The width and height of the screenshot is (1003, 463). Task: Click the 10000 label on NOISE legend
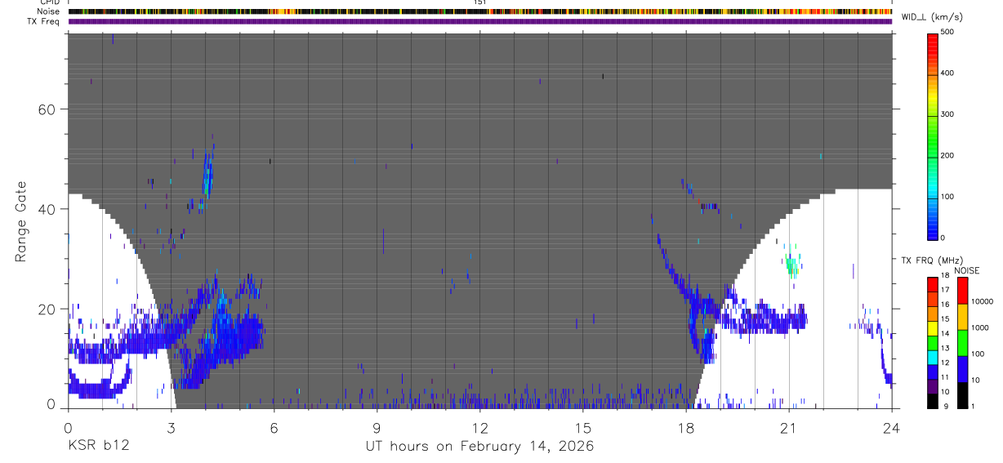tap(981, 302)
